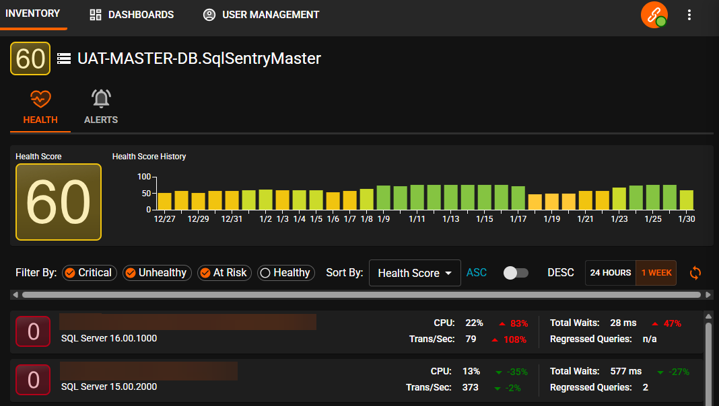Select the 1 WEEK time range button
Screen dimensions: 719x406
tap(656, 273)
